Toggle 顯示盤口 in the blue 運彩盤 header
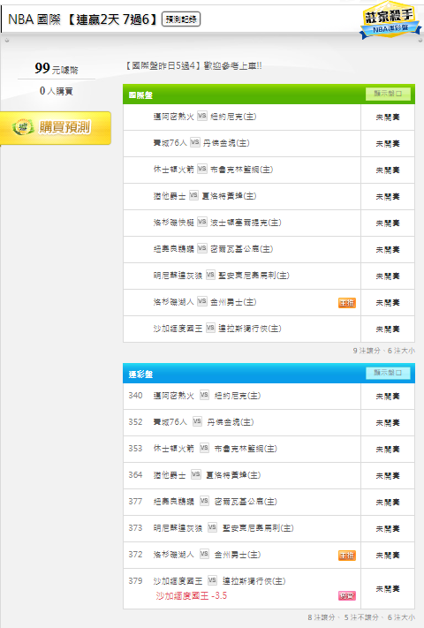 coord(388,373)
